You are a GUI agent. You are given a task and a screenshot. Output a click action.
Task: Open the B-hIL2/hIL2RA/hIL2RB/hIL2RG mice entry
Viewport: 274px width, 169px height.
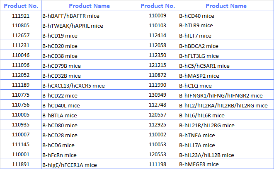223,105
